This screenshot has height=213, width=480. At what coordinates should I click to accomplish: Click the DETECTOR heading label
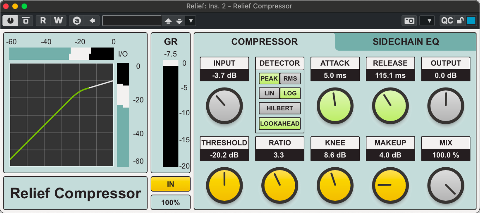(280, 63)
